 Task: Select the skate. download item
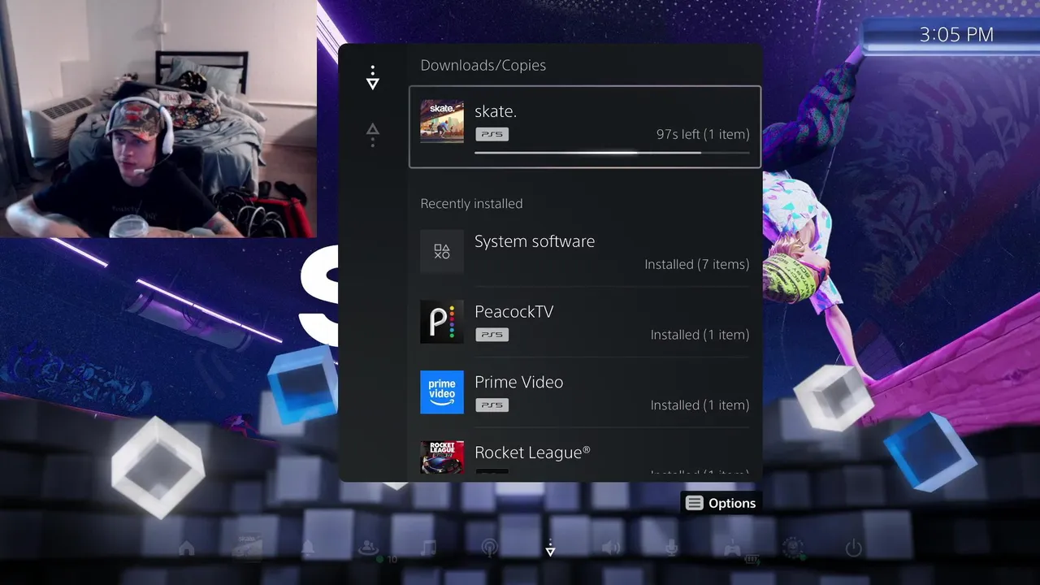(585, 127)
